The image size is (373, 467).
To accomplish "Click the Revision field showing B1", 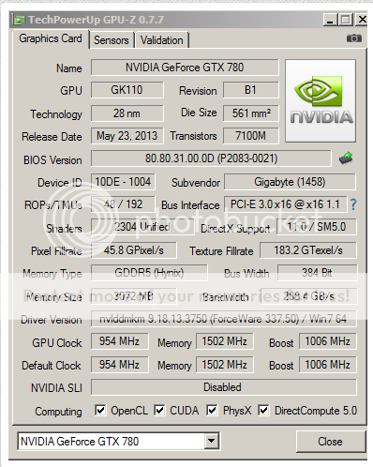I will 250,90.
